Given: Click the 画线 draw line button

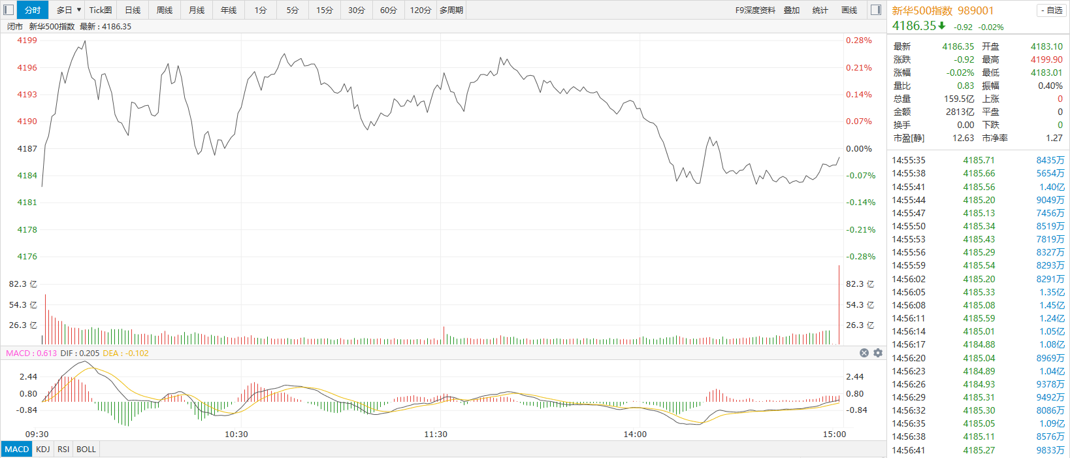Looking at the screenshot, I should [x=849, y=10].
